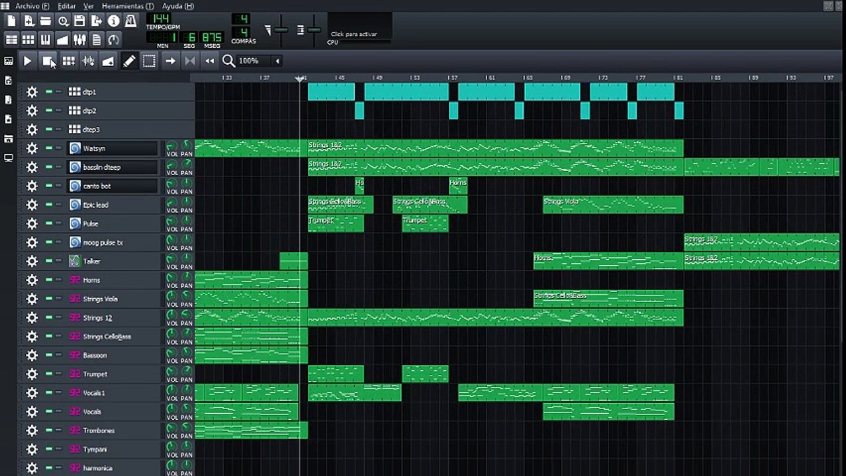Mute the Horns track
The image size is (846, 476).
49,280
